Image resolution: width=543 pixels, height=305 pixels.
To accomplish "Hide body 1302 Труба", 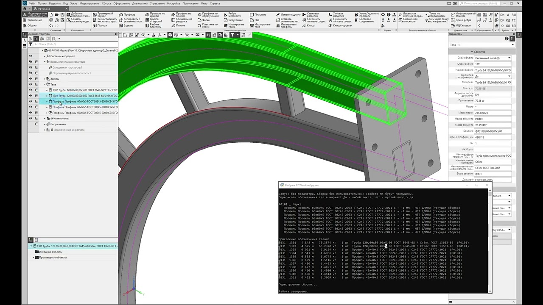I will point(31,90).
